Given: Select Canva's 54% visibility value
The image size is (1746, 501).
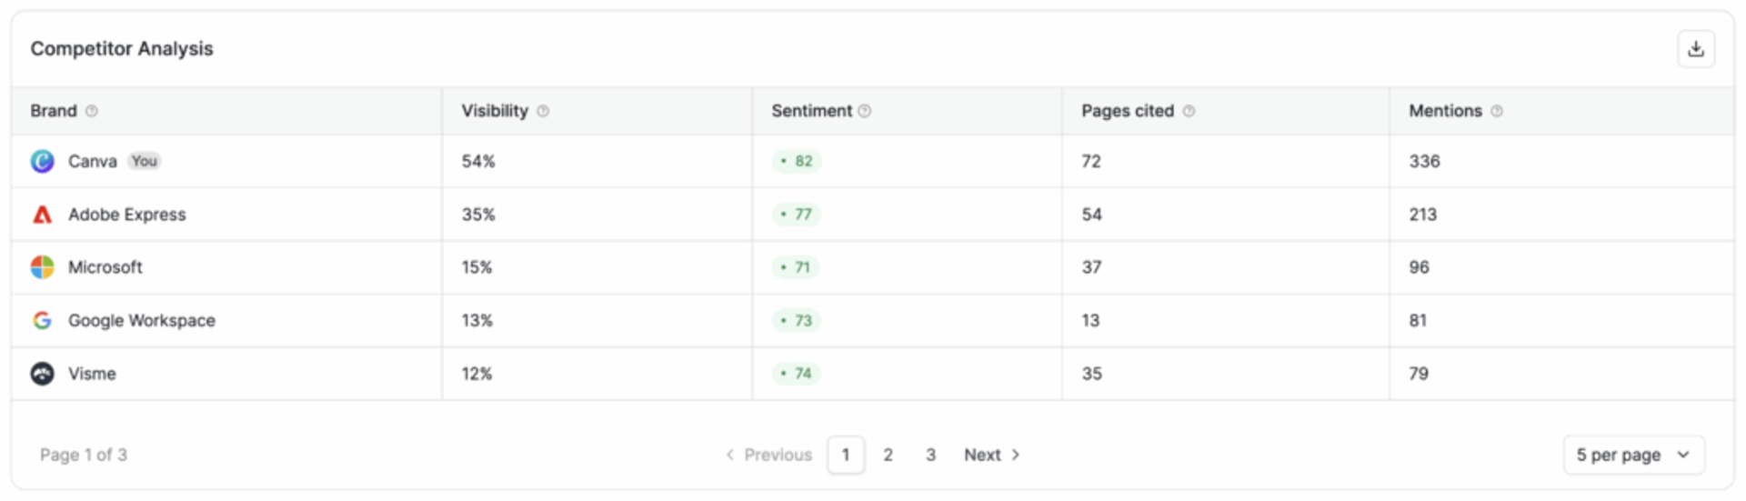Looking at the screenshot, I should tap(478, 161).
